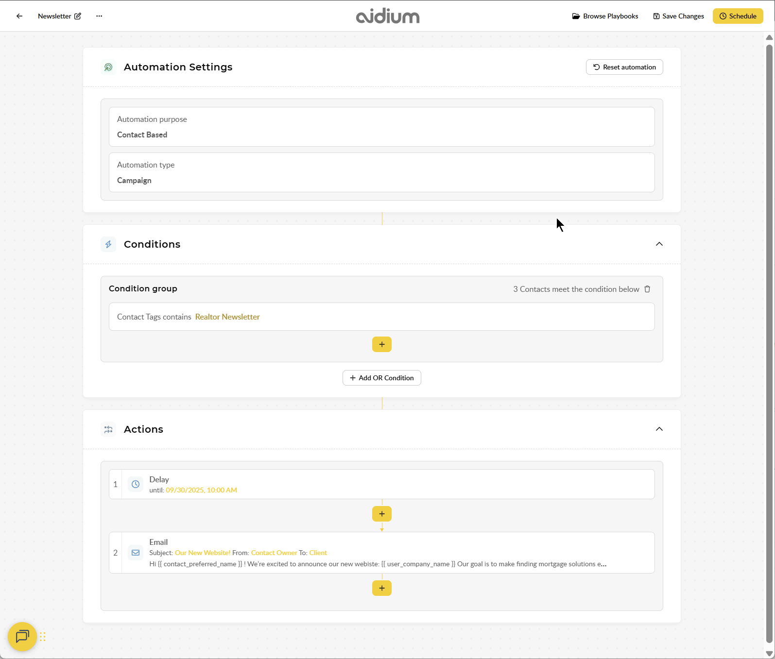Add a condition inside the condition group
Image resolution: width=775 pixels, height=659 pixels.
pyautogui.click(x=382, y=344)
